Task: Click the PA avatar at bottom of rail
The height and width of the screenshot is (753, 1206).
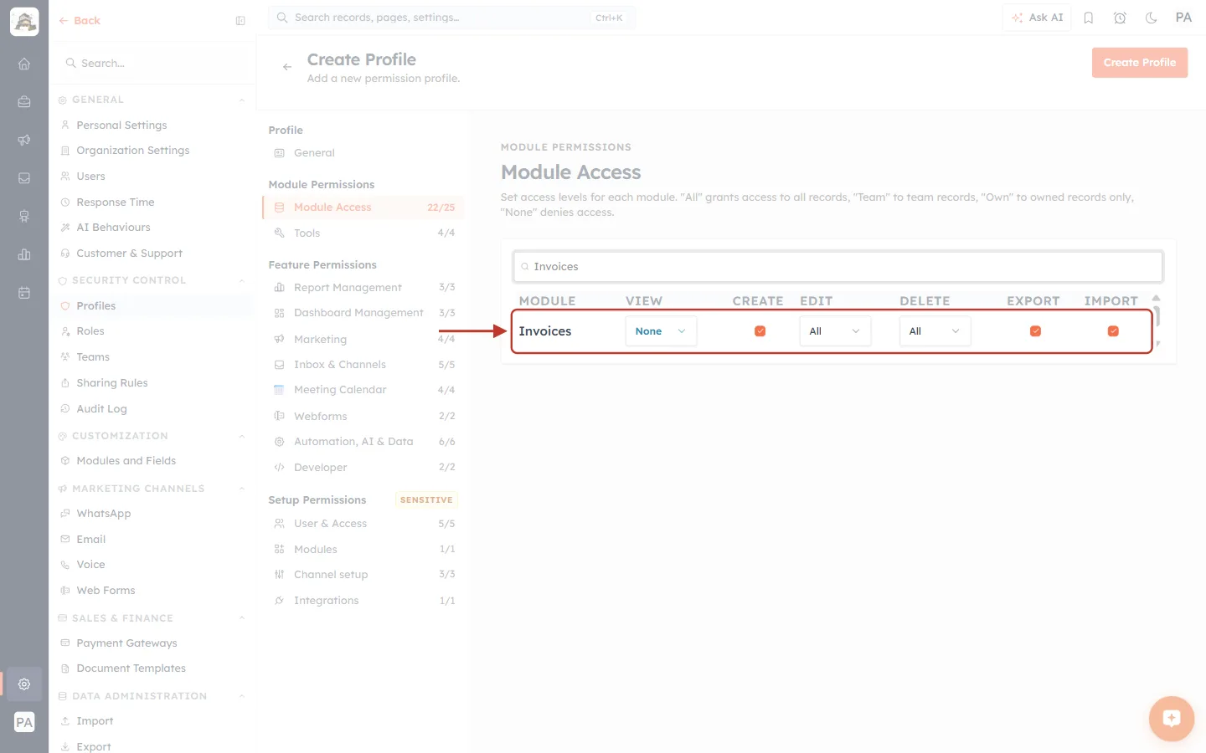Action: [24, 722]
